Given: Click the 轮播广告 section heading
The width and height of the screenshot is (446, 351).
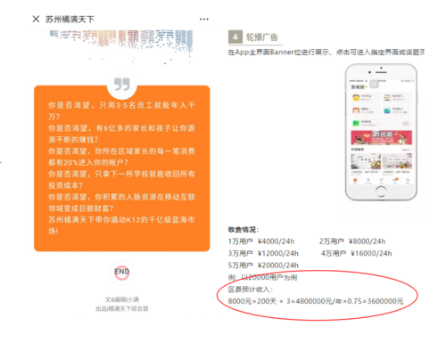Looking at the screenshot, I should pos(262,37).
